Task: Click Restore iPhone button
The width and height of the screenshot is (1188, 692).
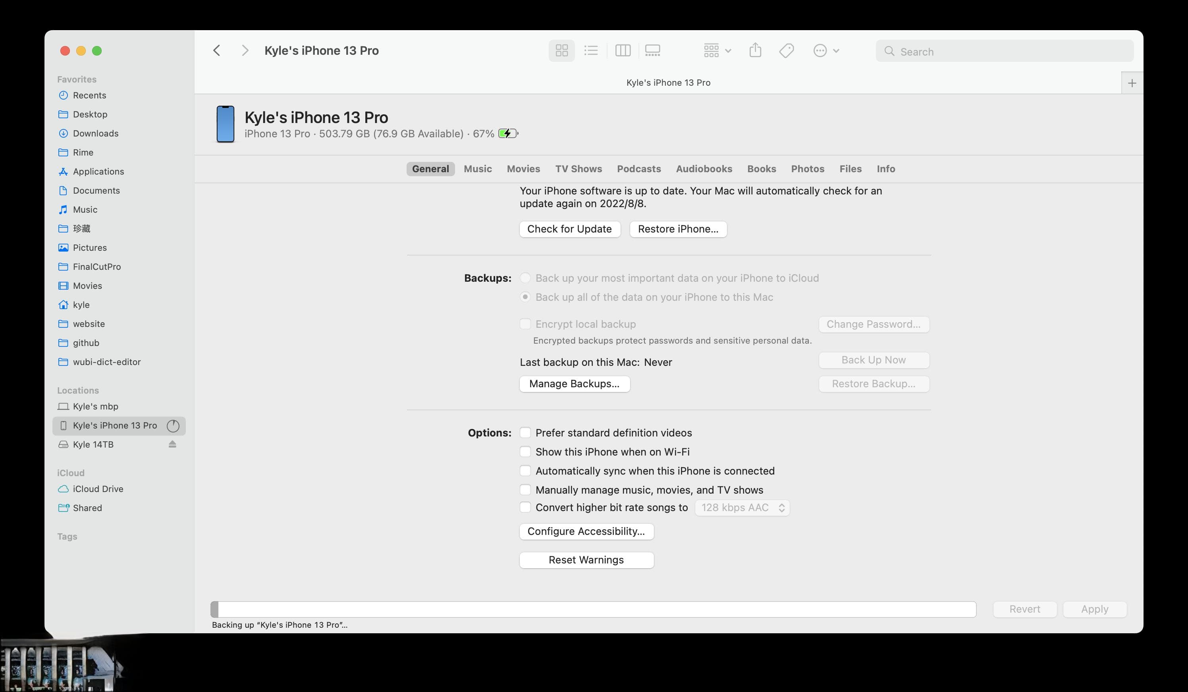Action: click(678, 229)
